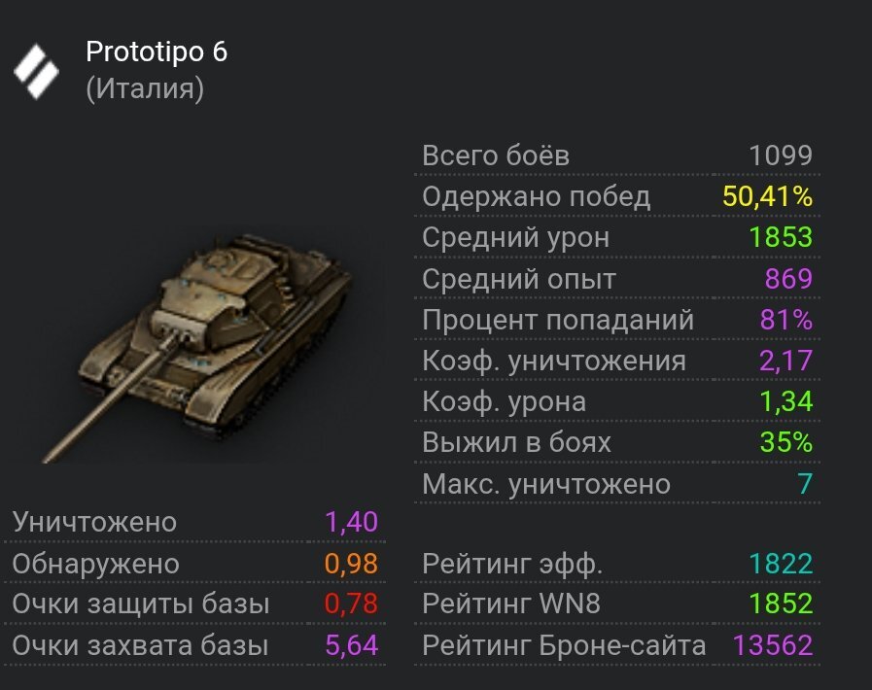
Task: Click the Процент попаданий label
Action: (x=558, y=321)
